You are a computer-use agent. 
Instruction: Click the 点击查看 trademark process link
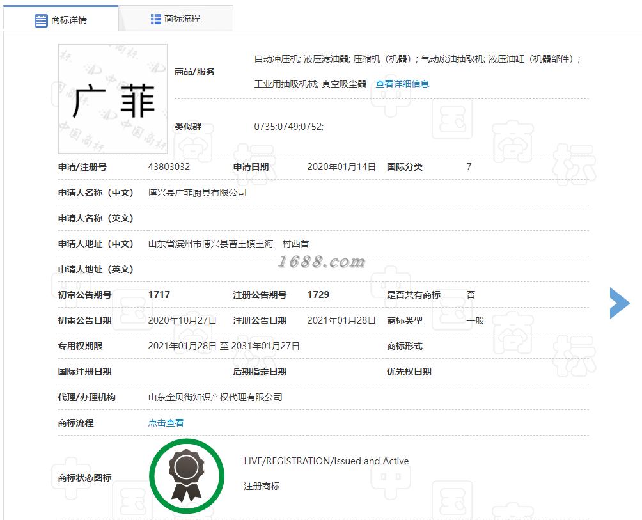click(166, 423)
